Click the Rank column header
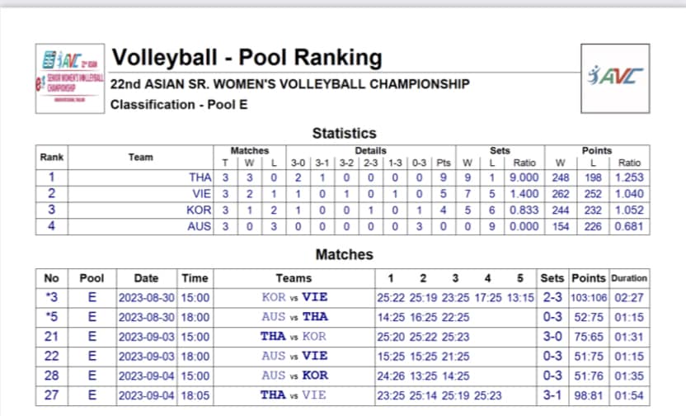This screenshot has width=686, height=416. point(52,157)
